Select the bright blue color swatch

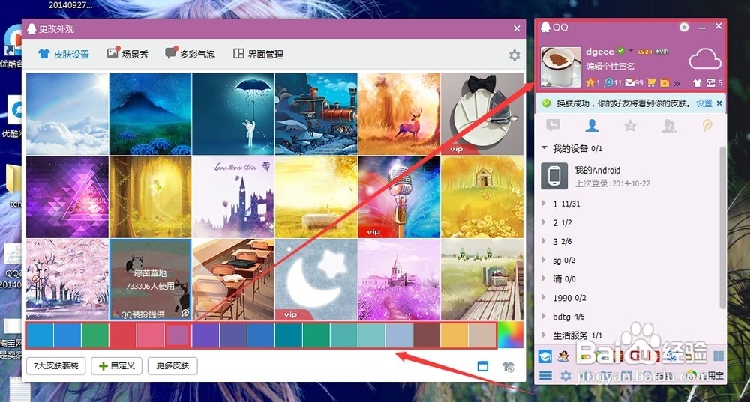(x=67, y=335)
